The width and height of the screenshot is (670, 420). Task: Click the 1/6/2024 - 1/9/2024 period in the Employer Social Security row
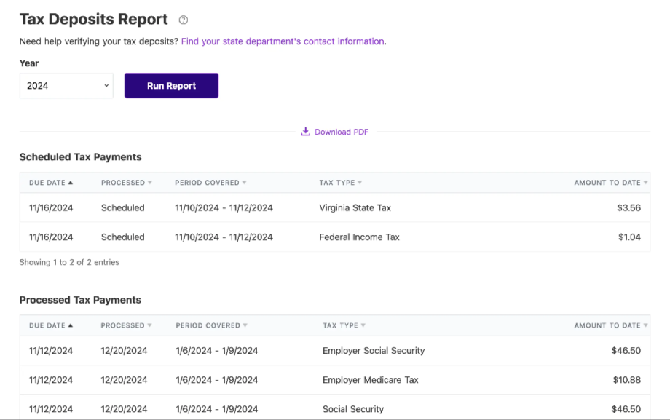[x=216, y=351]
